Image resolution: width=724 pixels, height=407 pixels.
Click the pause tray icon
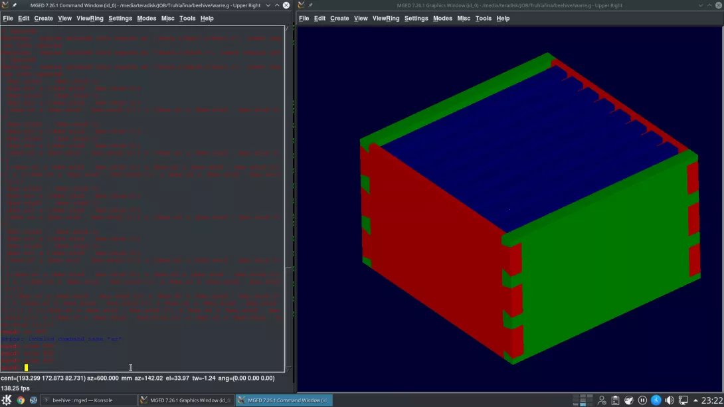pyautogui.click(x=642, y=400)
